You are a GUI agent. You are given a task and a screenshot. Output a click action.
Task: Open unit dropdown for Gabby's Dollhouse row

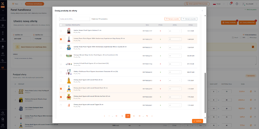pos(175,72)
